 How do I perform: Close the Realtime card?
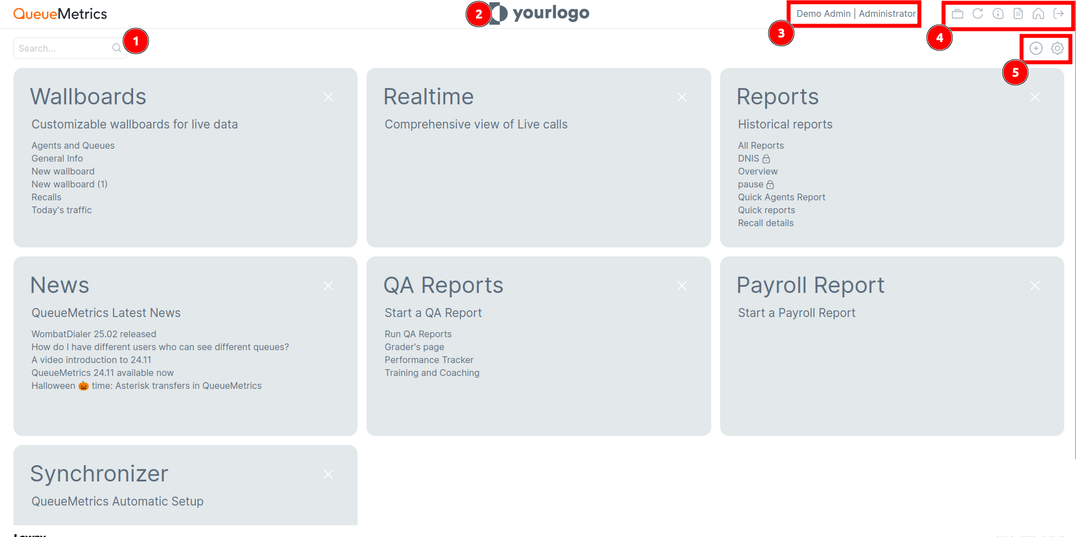pos(682,97)
